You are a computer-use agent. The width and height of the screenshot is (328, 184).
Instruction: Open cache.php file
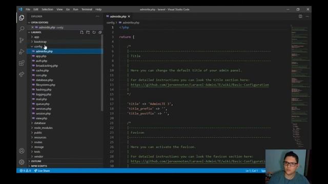tap(42, 71)
